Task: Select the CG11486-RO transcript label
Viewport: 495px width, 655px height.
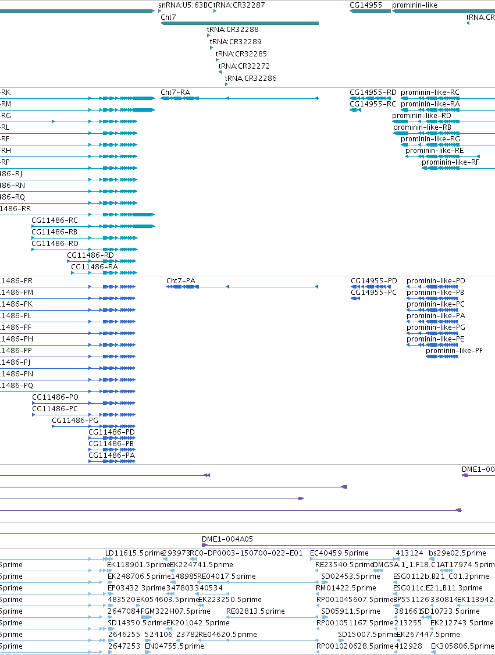Action: pos(55,244)
